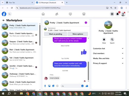
Task: Open the notifications bell icon
Action: 118,14
